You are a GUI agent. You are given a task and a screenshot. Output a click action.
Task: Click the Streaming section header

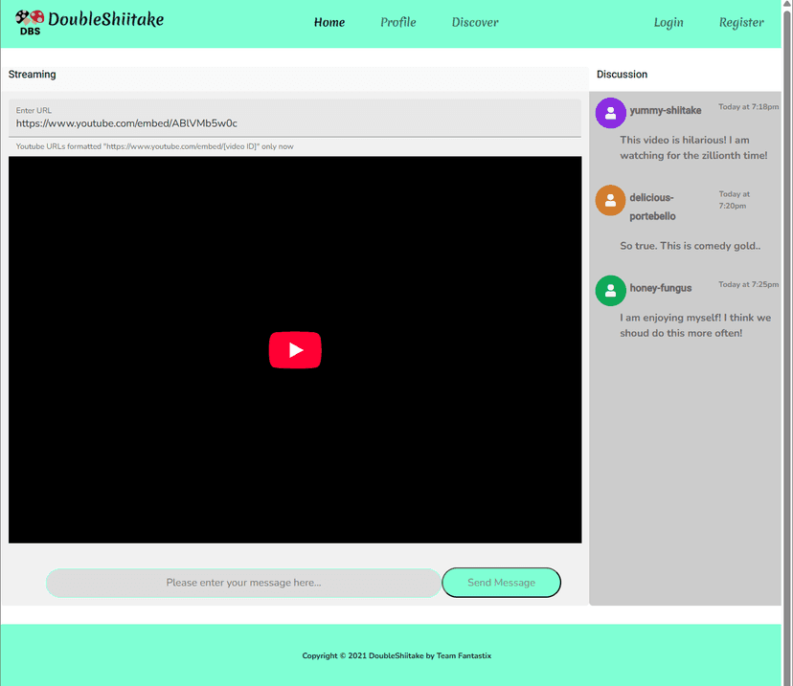[32, 74]
